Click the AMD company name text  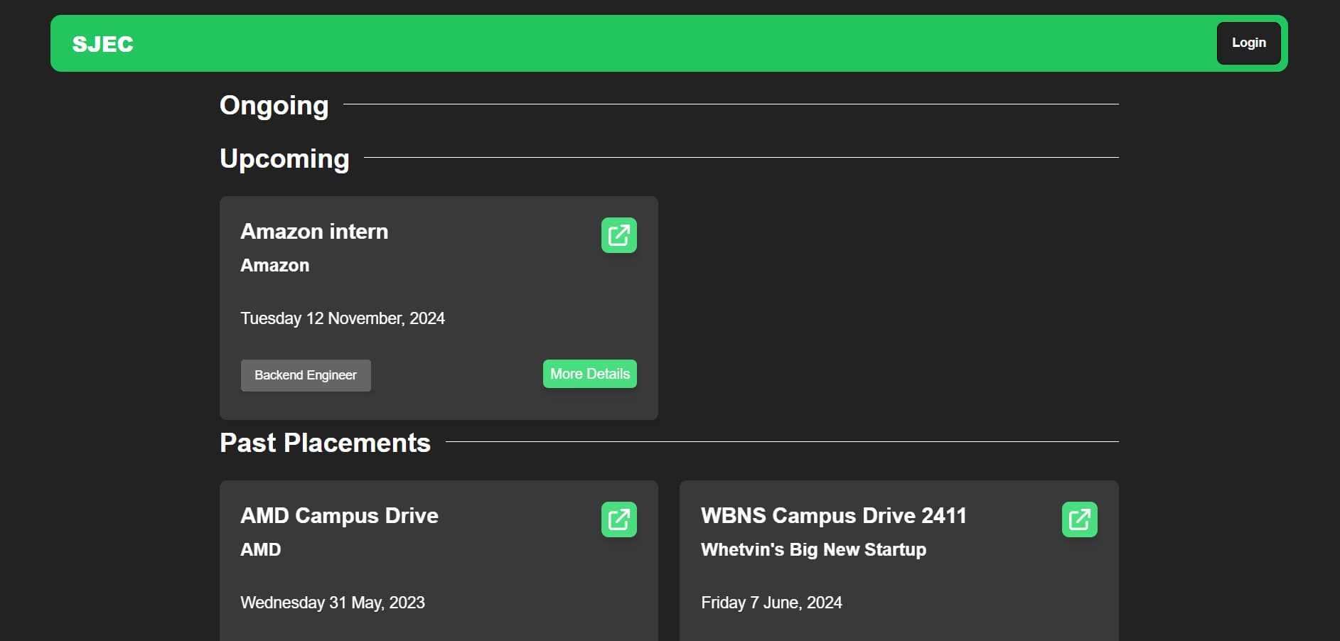coord(261,550)
